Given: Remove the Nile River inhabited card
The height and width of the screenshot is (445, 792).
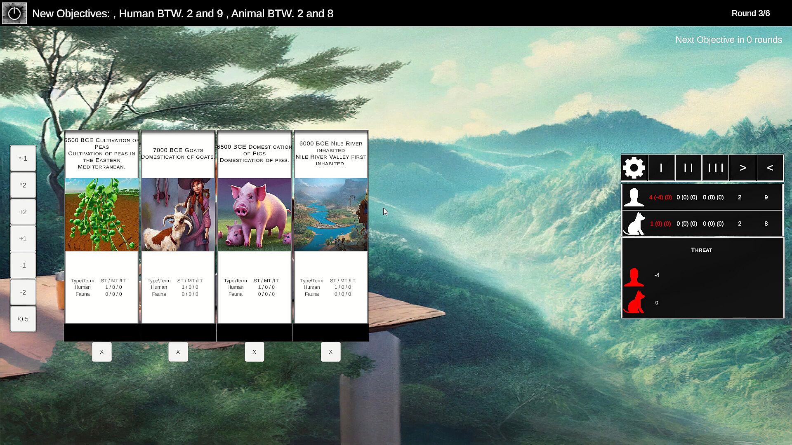Looking at the screenshot, I should [x=331, y=352].
